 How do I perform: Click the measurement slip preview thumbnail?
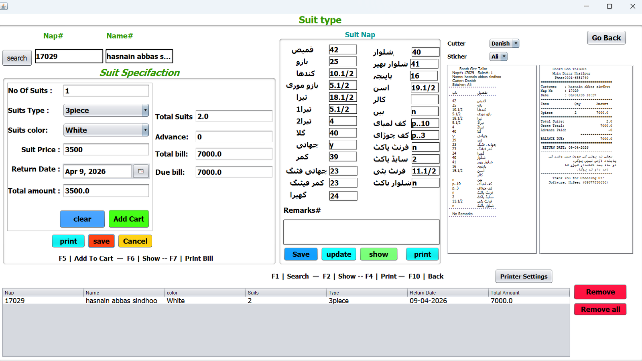coord(492,159)
